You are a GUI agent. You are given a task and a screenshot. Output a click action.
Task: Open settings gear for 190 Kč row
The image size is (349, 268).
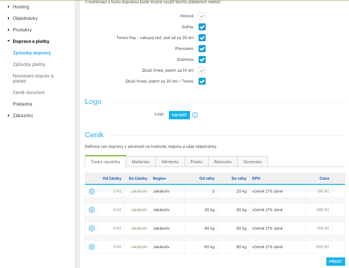[92, 191]
